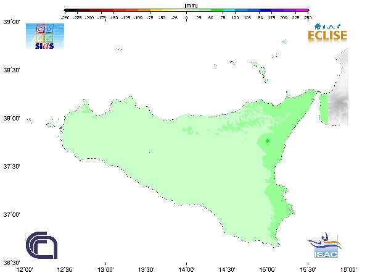370x278 pixels.
Task: Click the latitude label 39°00'
Action: 12,22
